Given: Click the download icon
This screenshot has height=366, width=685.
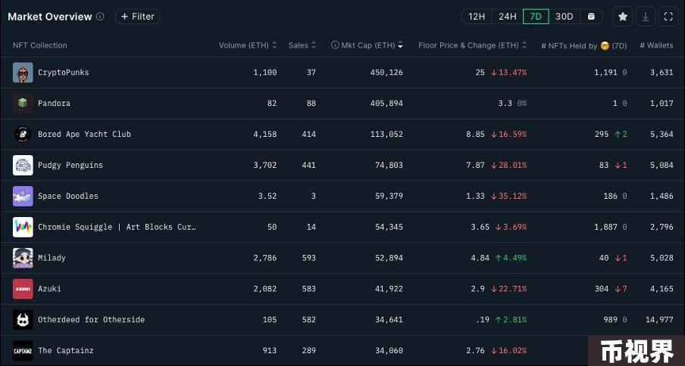Looking at the screenshot, I should (x=646, y=17).
